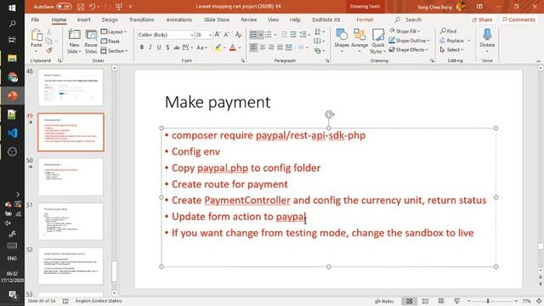The height and width of the screenshot is (306, 544).
Task: Switch to the Review tab
Action: (249, 20)
